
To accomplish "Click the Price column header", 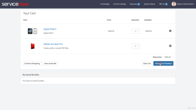I will [x=109, y=20].
